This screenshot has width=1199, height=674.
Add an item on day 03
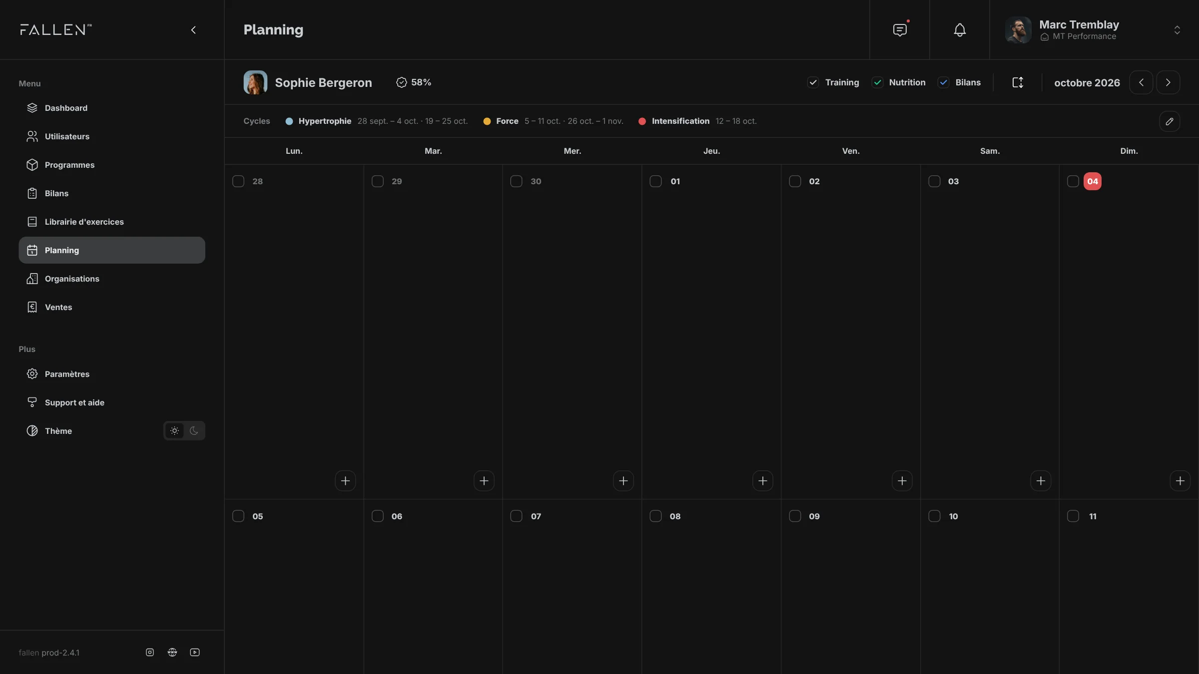pos(1041,481)
